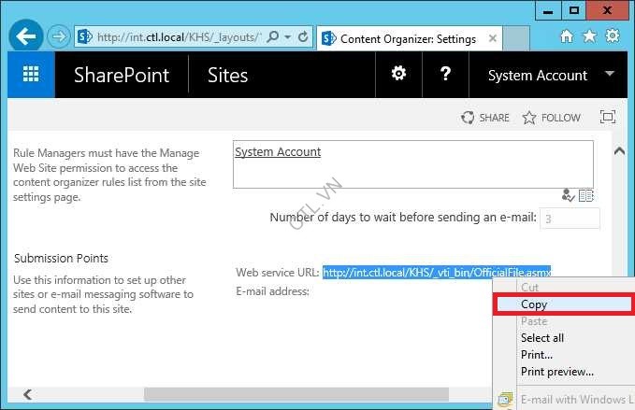635x410 pixels.
Task: Open the SharePoint app launcher grid
Action: click(x=31, y=76)
